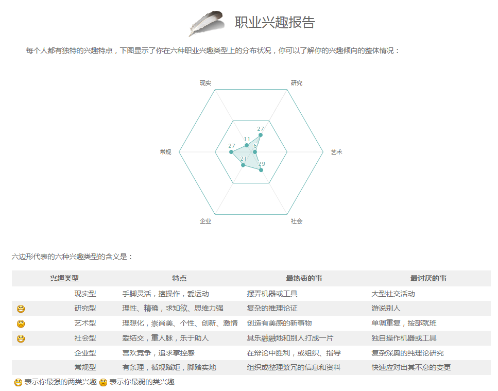Click the smiley icon in the 研究型 row

pos(21,309)
